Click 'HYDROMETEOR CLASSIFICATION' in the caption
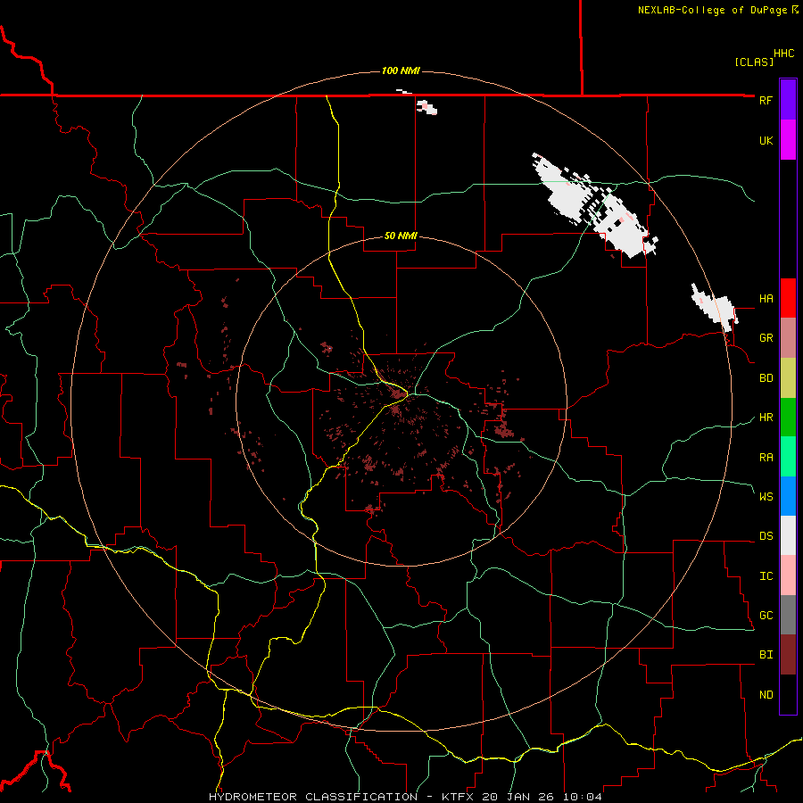Image resolution: width=803 pixels, height=803 pixels. click(x=313, y=797)
